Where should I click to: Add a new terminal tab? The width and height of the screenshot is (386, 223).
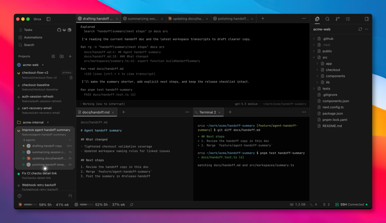point(230,112)
